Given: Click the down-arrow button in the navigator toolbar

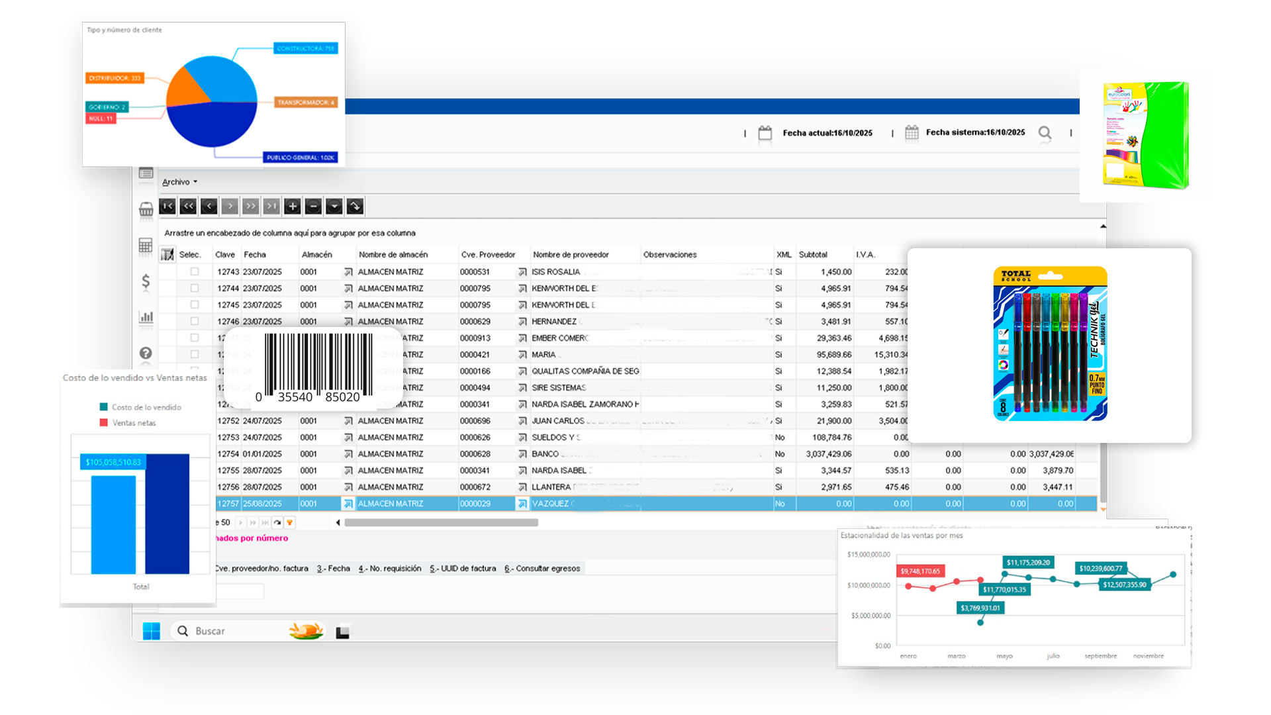Looking at the screenshot, I should [x=334, y=207].
